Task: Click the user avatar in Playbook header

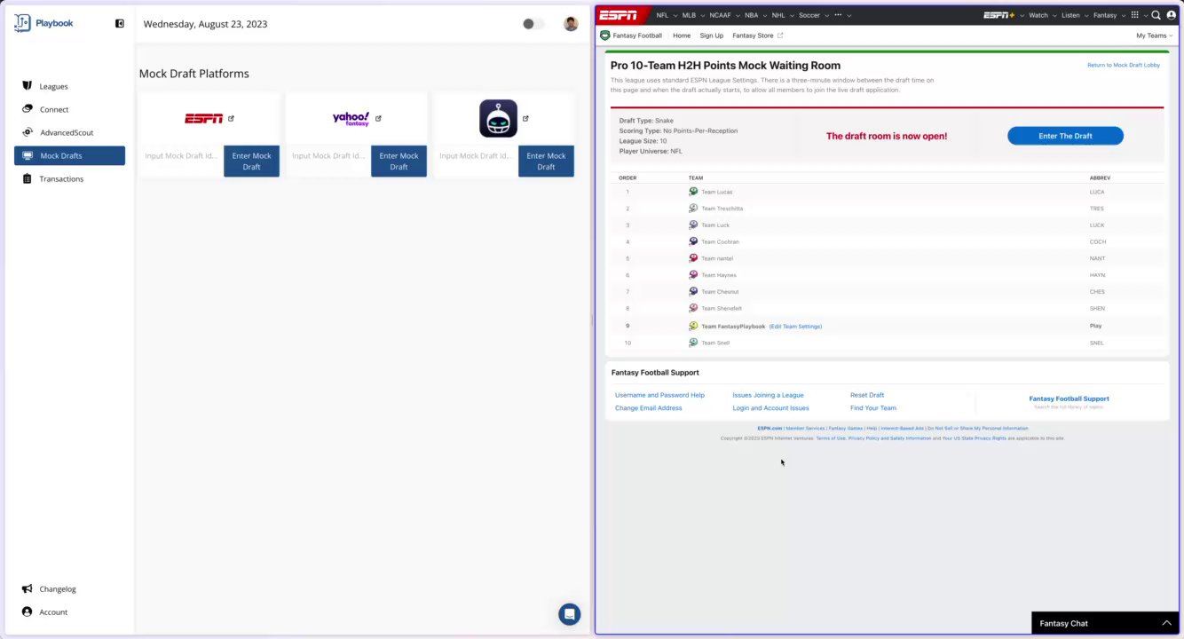Action: [571, 24]
